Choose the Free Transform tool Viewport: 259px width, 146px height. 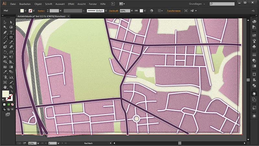click(x=11, y=57)
